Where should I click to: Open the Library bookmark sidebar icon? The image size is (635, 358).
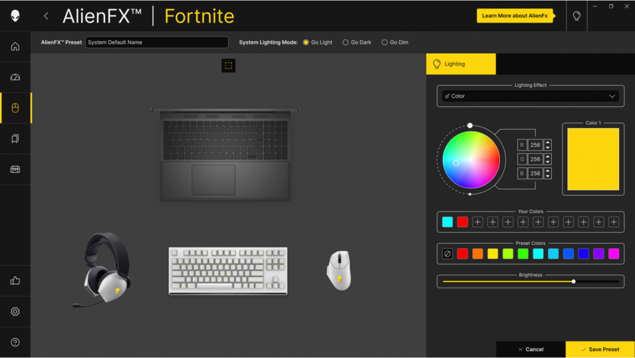(15, 139)
